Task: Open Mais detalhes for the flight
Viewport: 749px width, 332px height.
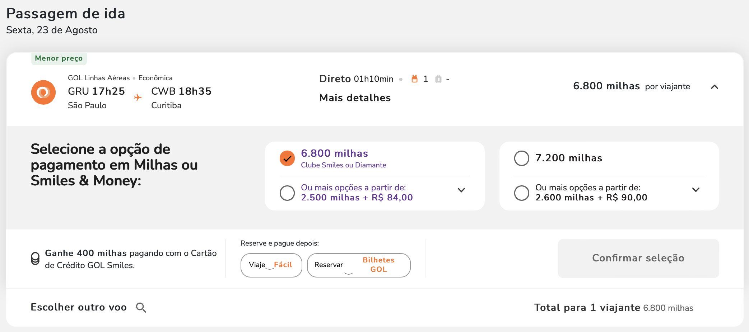Action: coord(355,98)
